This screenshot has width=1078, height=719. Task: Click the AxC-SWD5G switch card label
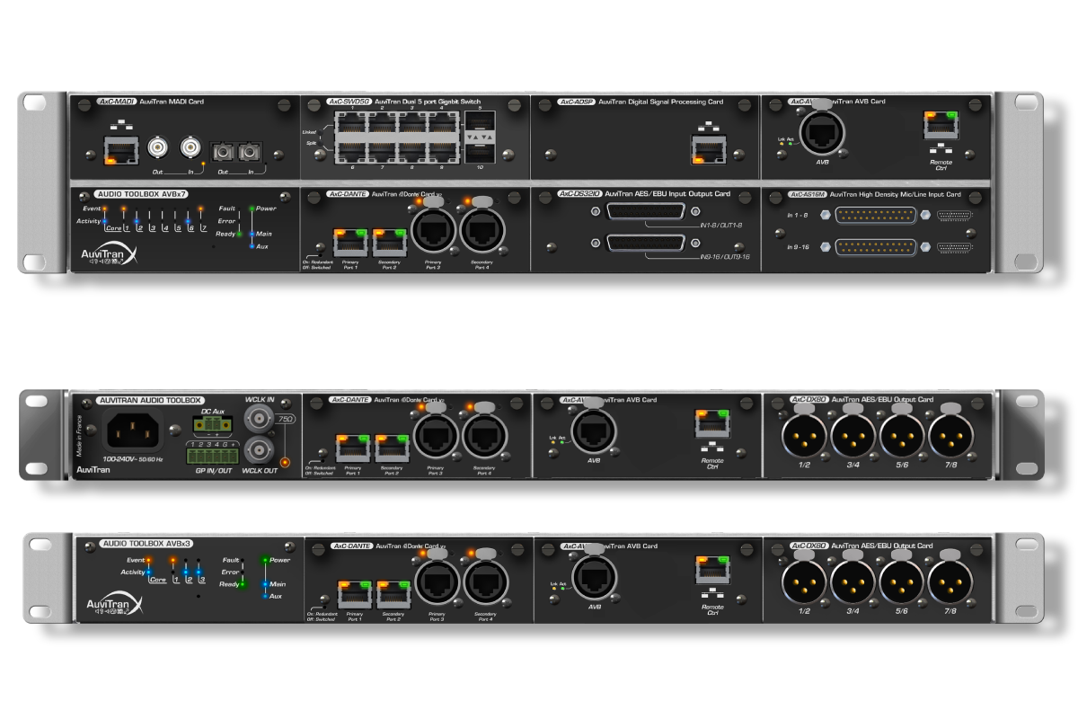pyautogui.click(x=349, y=102)
